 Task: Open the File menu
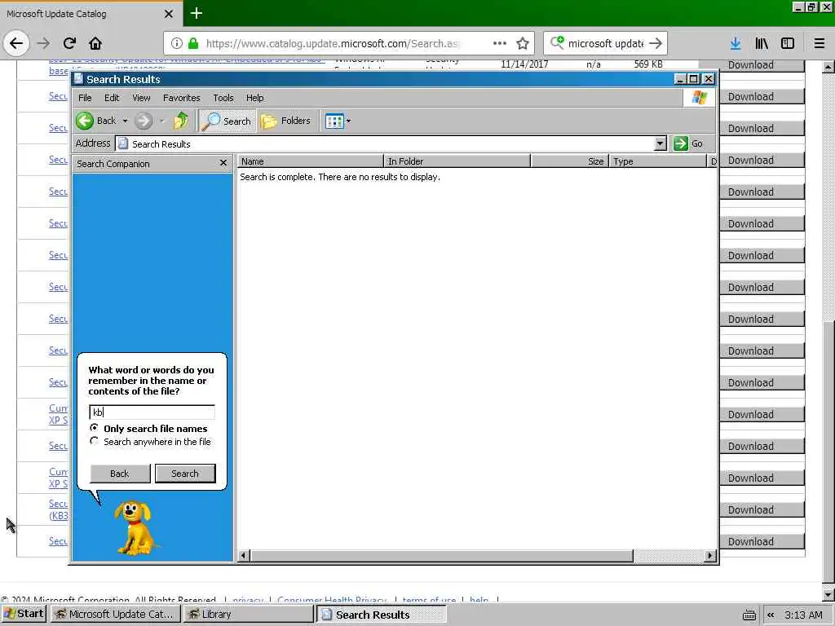click(85, 98)
